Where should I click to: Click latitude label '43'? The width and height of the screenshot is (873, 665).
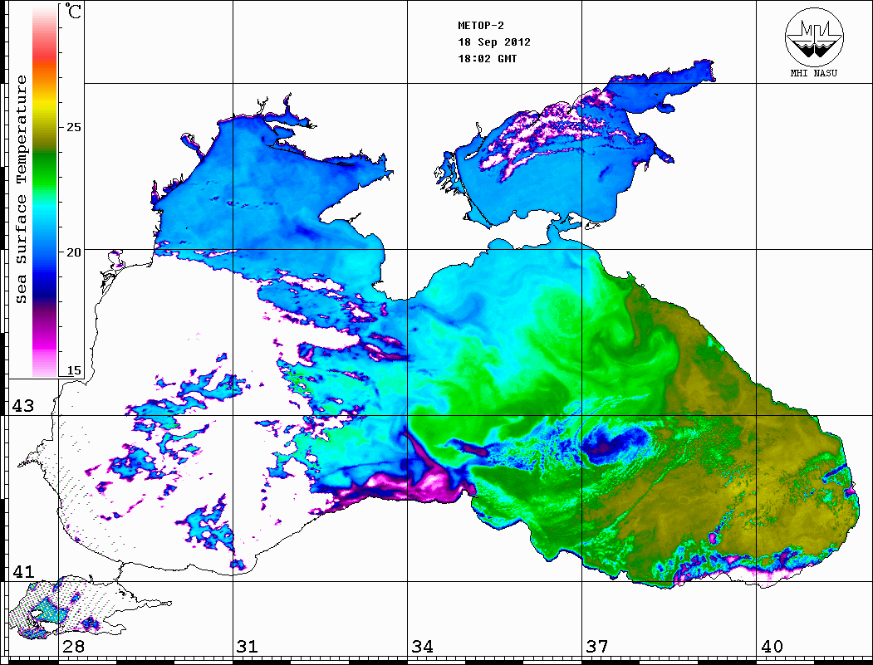pos(23,406)
